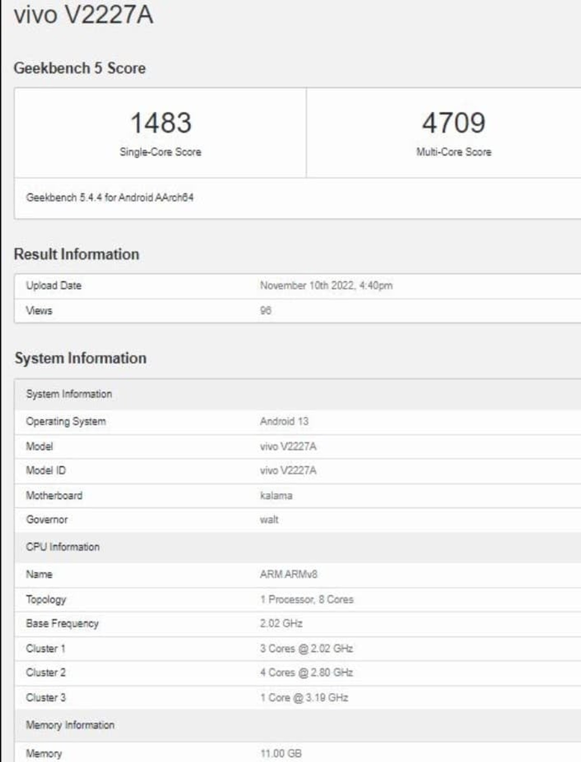Click the 'Model' row label
The height and width of the screenshot is (762, 581).
pos(39,446)
